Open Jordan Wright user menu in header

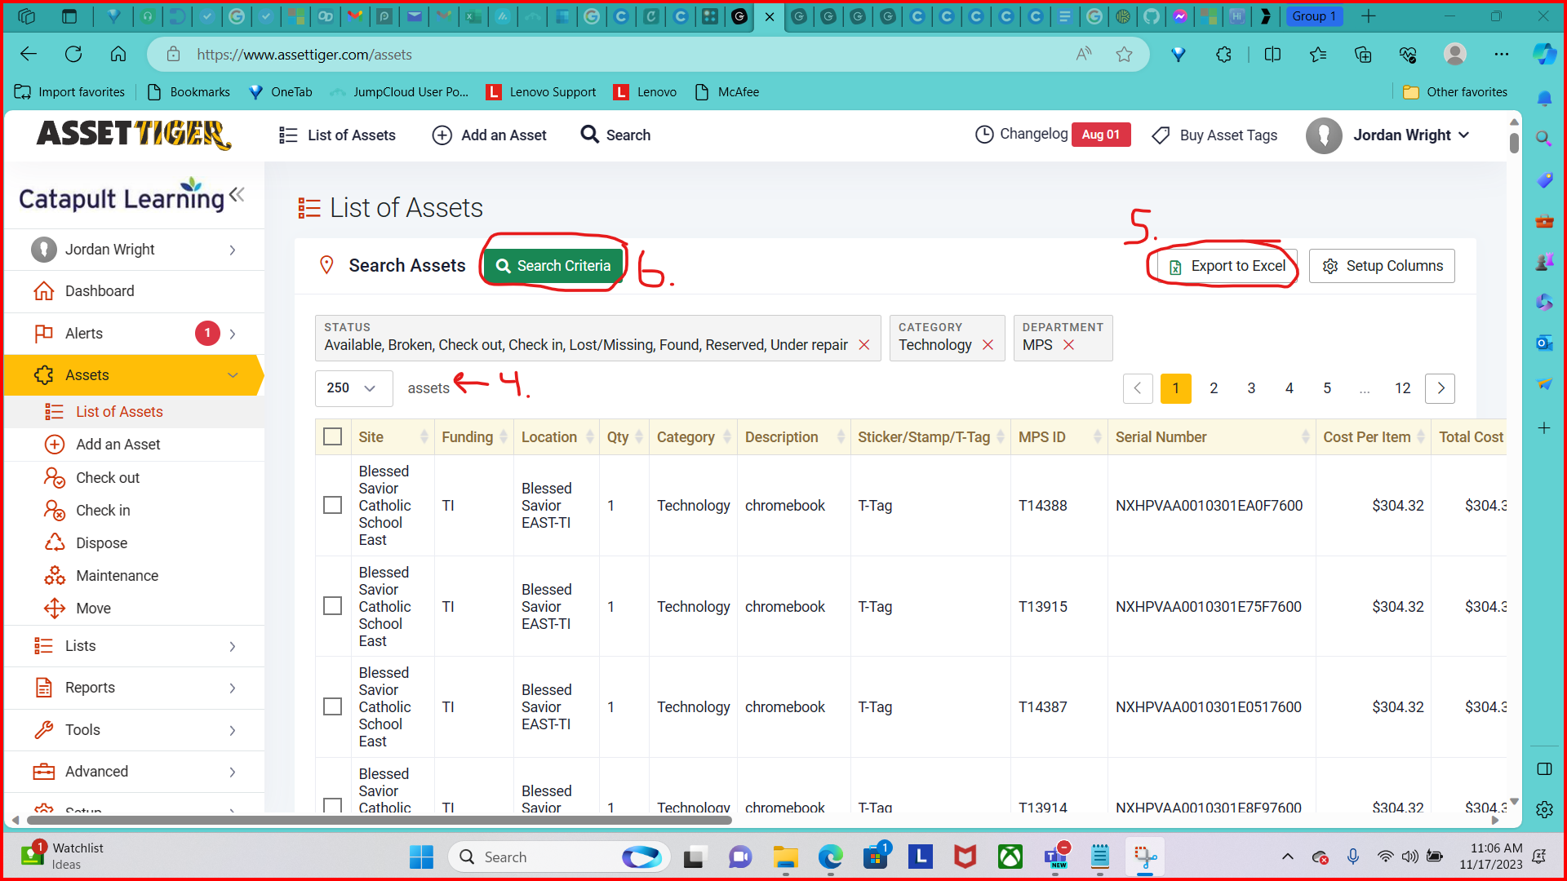point(1388,135)
